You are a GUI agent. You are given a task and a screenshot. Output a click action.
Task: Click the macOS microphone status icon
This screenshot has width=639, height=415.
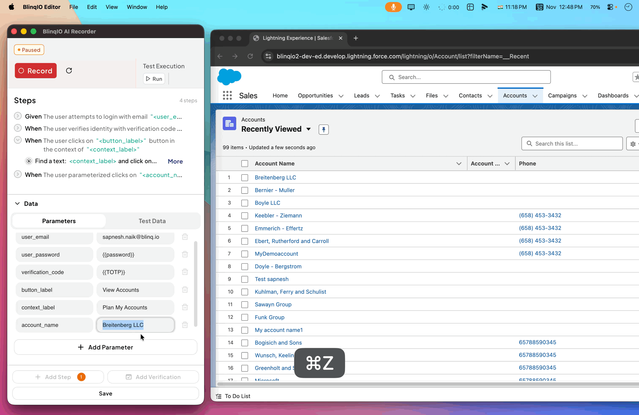(393, 7)
